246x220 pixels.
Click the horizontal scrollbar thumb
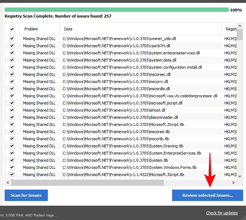87,182
